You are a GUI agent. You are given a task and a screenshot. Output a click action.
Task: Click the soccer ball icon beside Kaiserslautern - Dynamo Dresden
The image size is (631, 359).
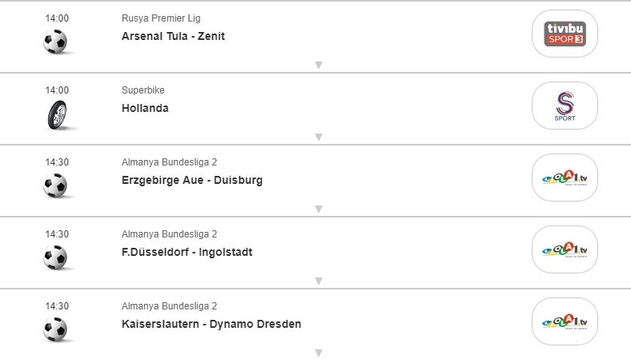tap(55, 329)
